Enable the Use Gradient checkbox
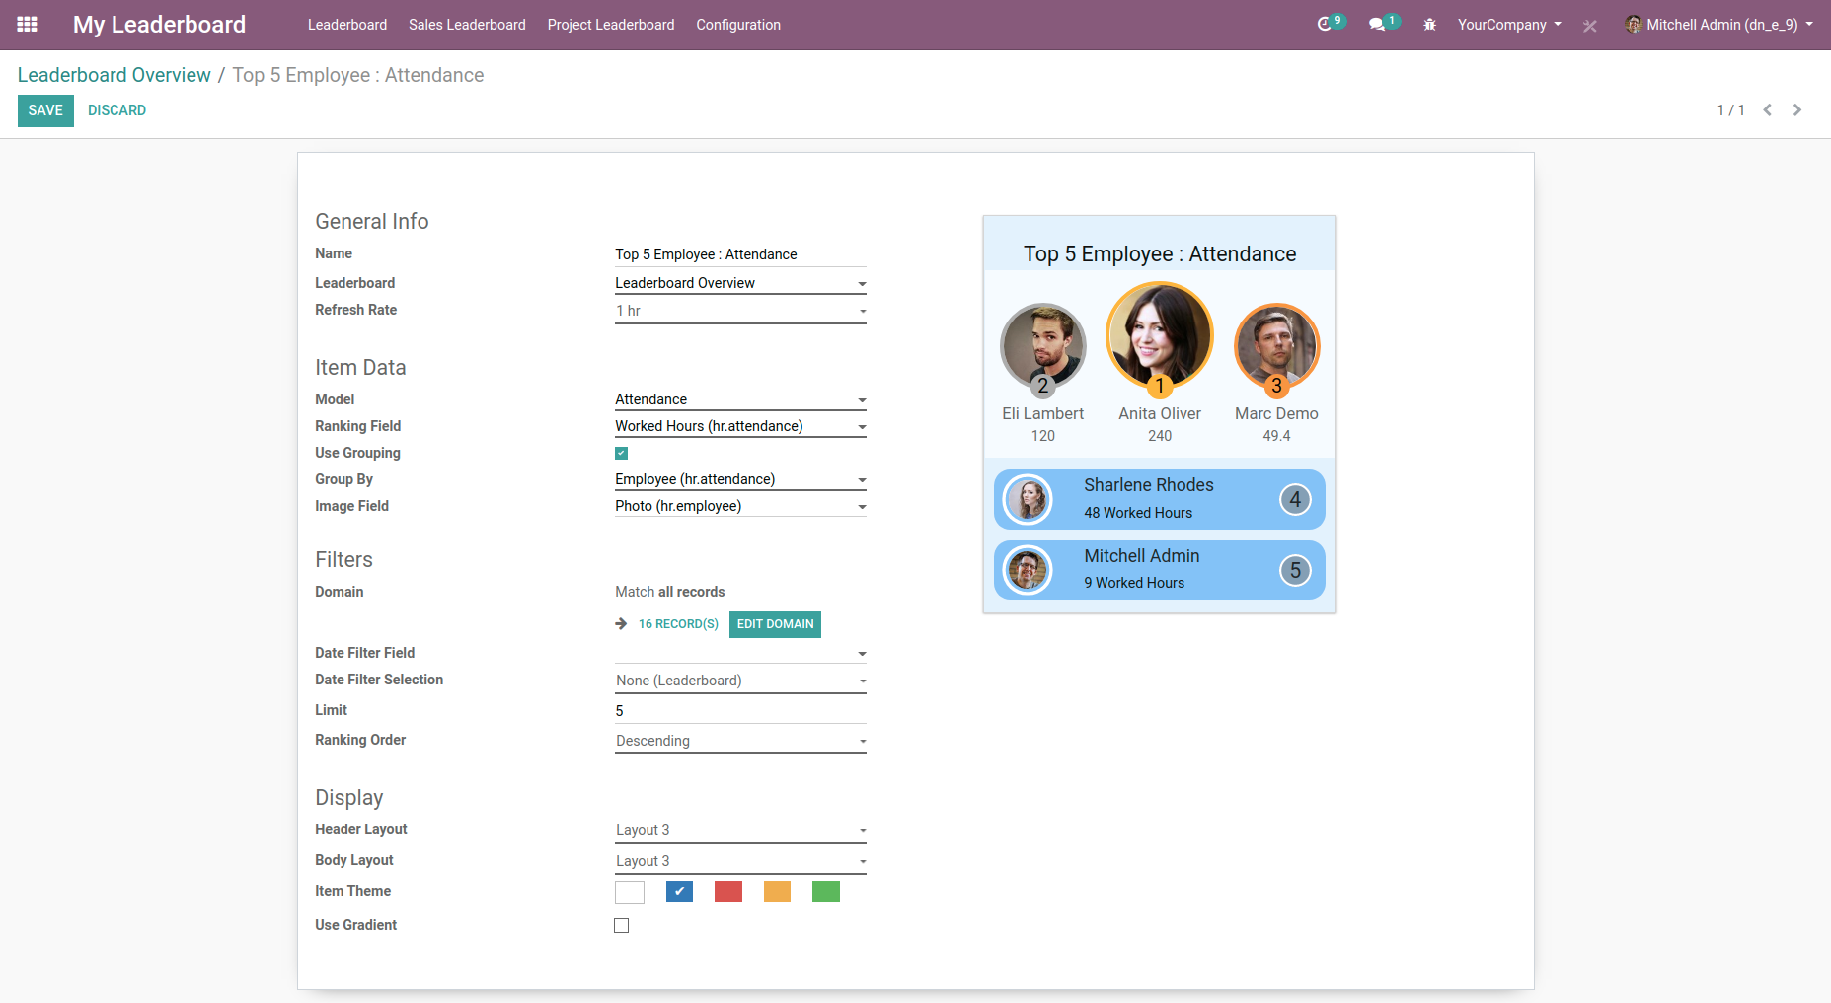 point(621,926)
